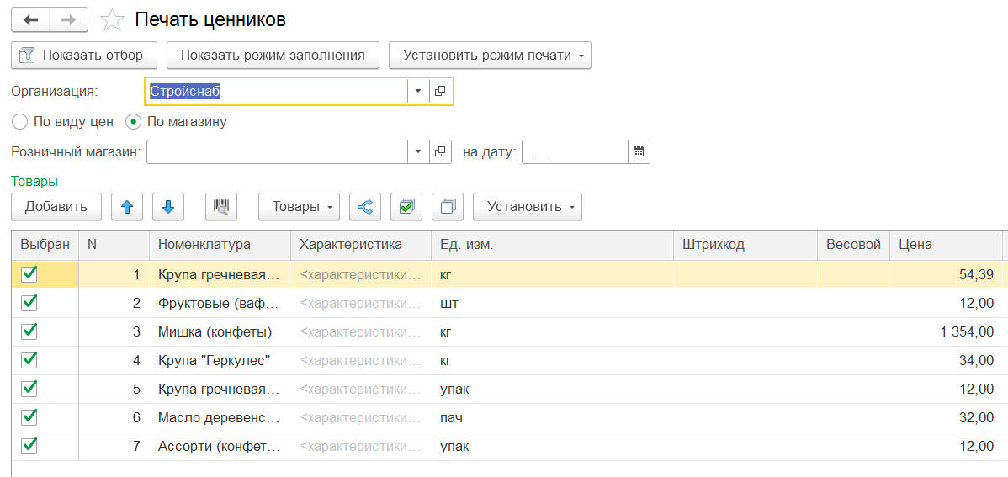Select the Ассорти (конфет… nomenclature cell
1008x477 pixels.
(220, 446)
